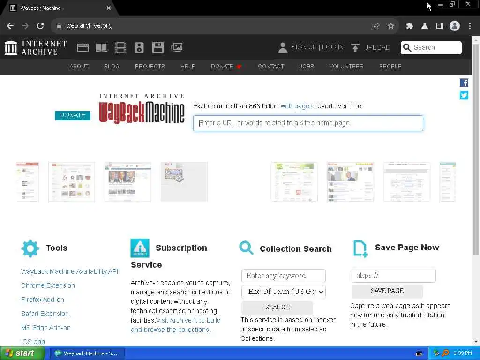This screenshot has height=360, width=480.
Task: Click the Collection Search magnifier icon
Action: click(247, 248)
